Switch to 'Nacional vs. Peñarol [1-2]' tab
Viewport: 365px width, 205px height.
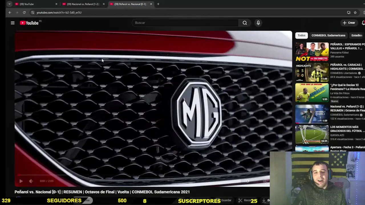point(83,4)
